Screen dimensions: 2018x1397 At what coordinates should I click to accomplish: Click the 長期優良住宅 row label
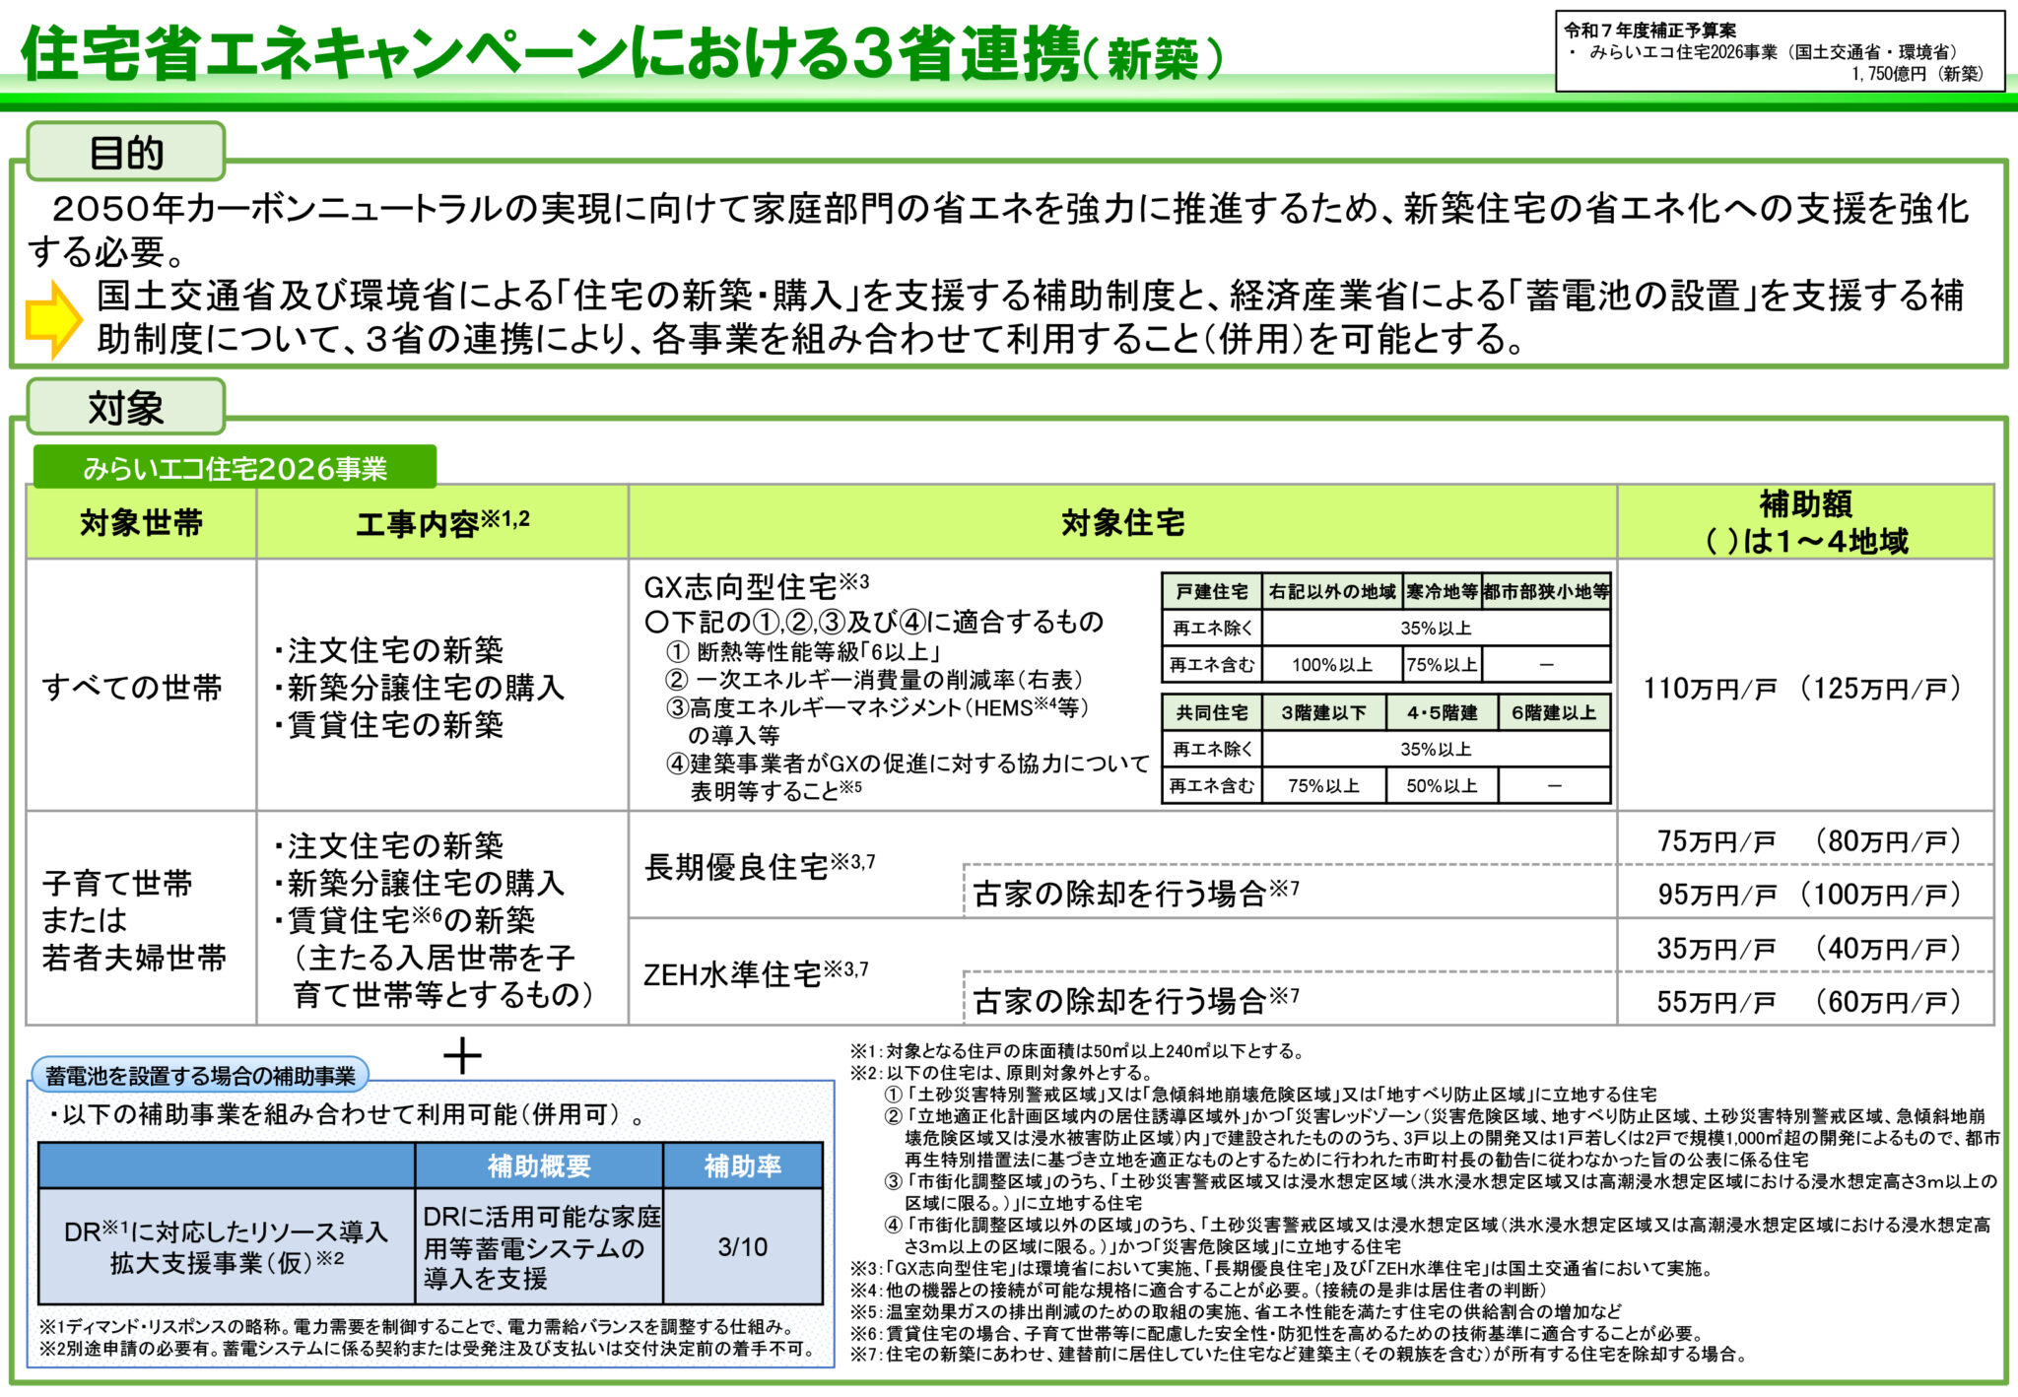(x=736, y=867)
